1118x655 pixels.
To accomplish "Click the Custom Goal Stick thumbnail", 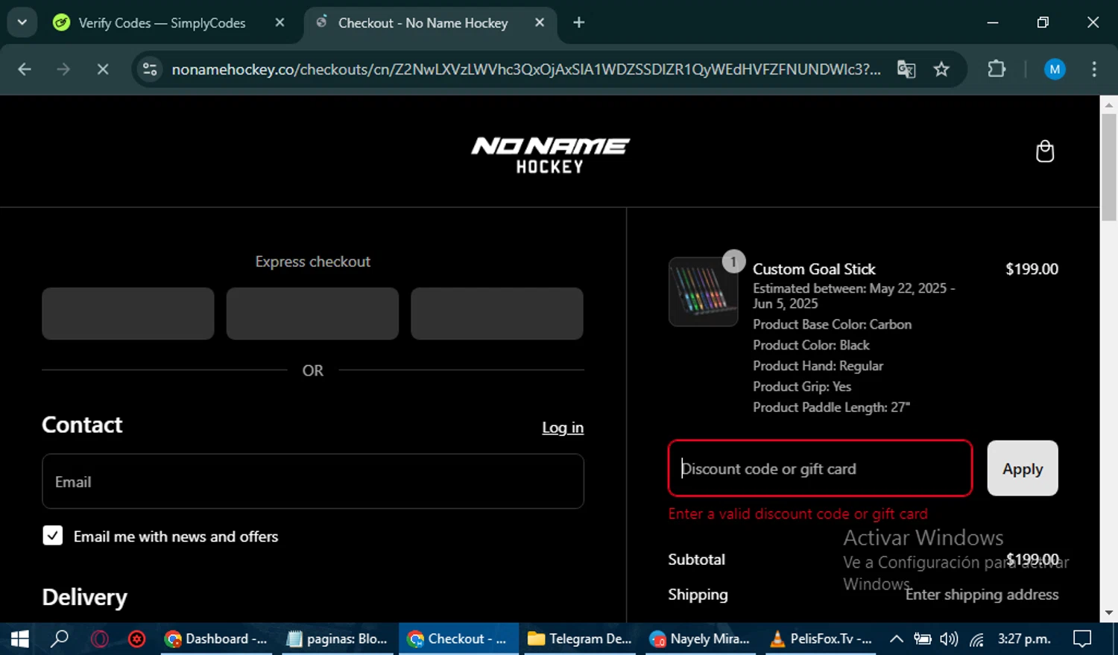I will pyautogui.click(x=703, y=292).
